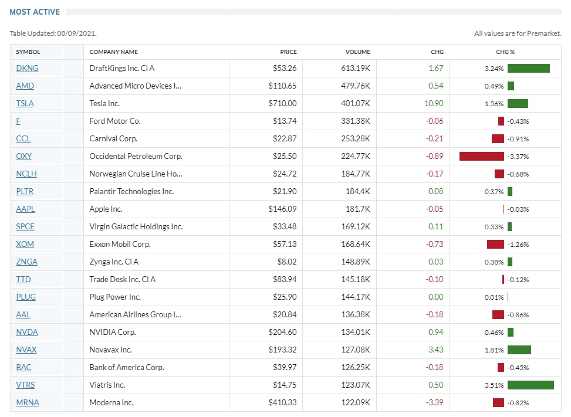Screen dimensions: 571x417
Task: Click the Premarket values note
Action: [518, 33]
